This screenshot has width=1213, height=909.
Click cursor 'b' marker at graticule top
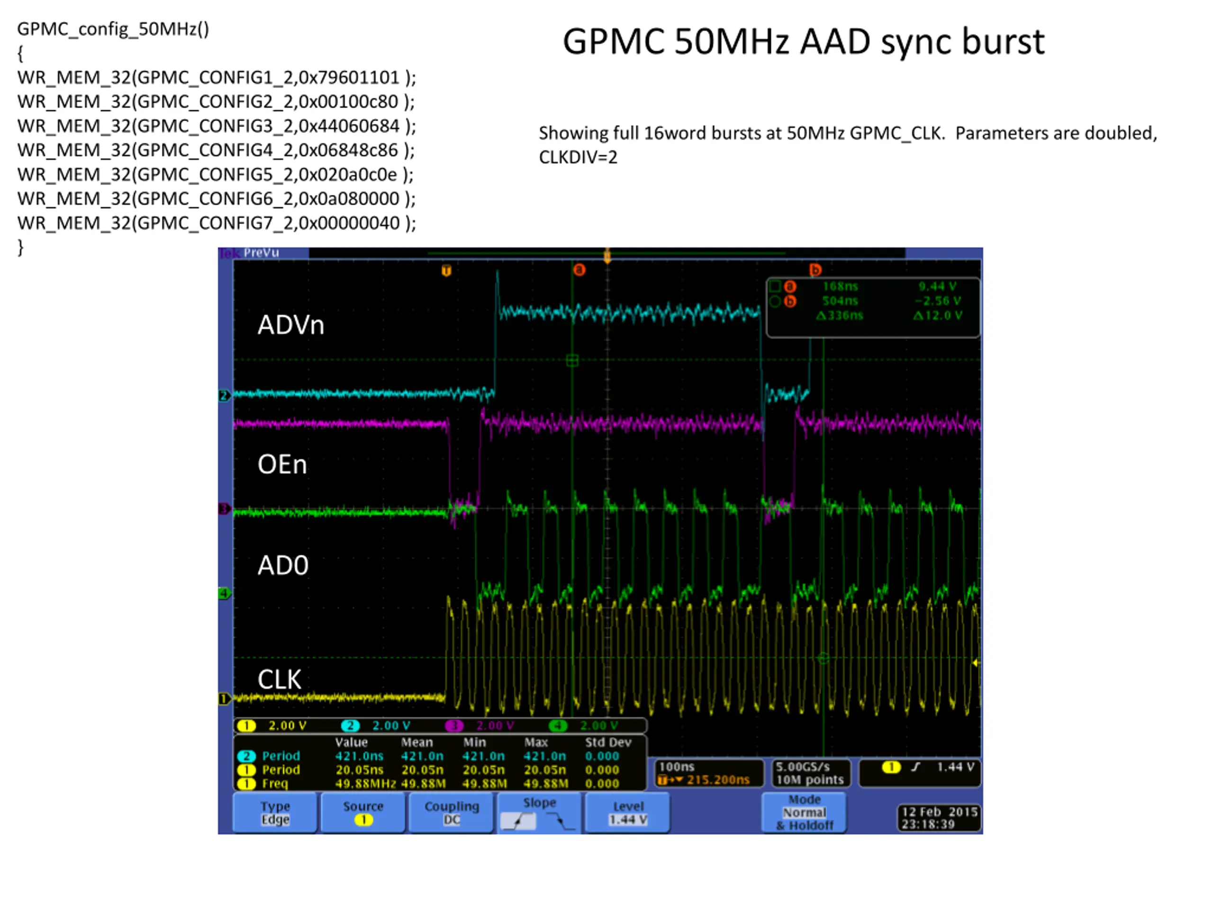point(815,269)
